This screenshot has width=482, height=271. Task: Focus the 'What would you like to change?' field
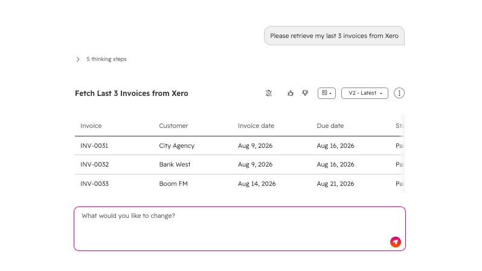pyautogui.click(x=240, y=229)
